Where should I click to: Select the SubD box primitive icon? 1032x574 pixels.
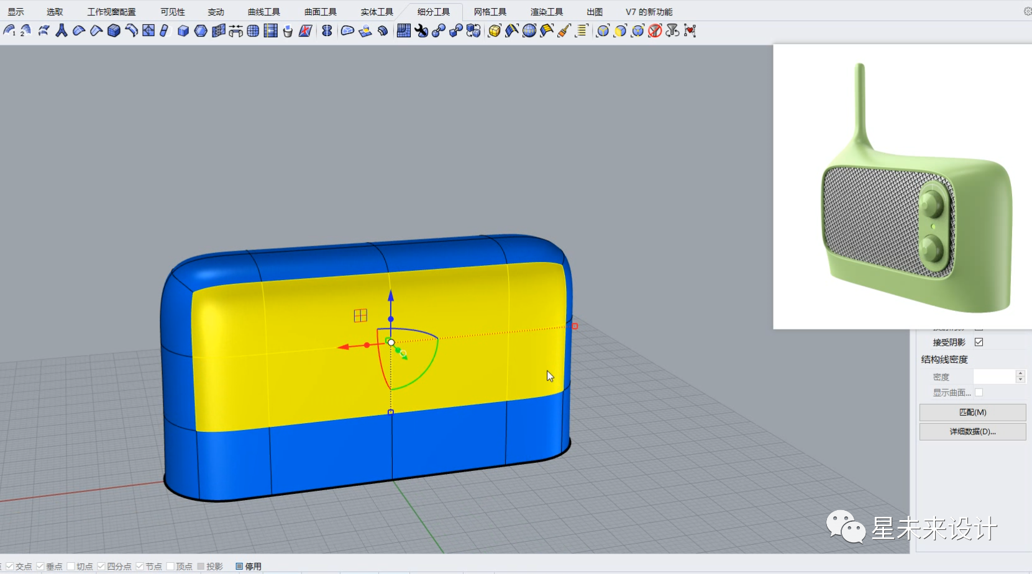click(x=114, y=30)
